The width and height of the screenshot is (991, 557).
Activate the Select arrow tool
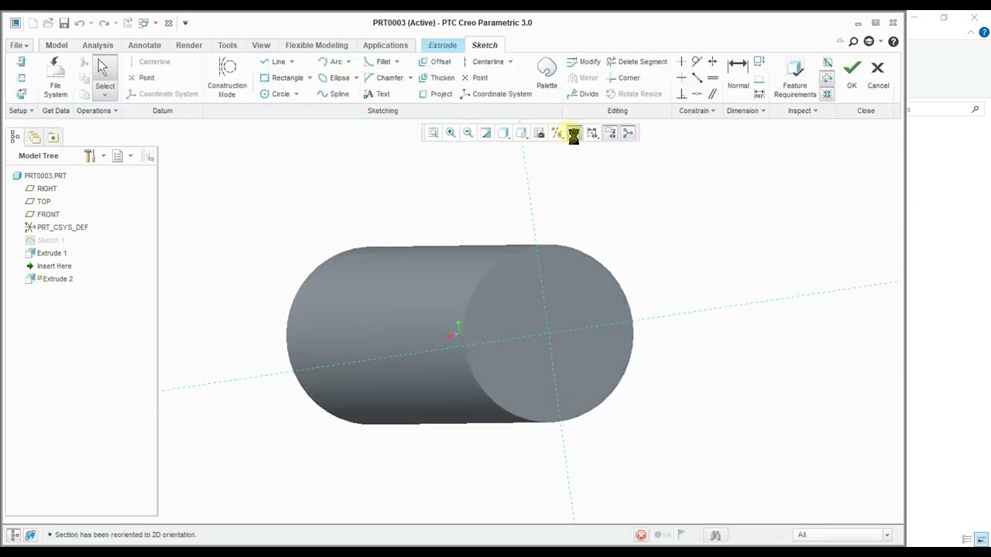click(105, 77)
